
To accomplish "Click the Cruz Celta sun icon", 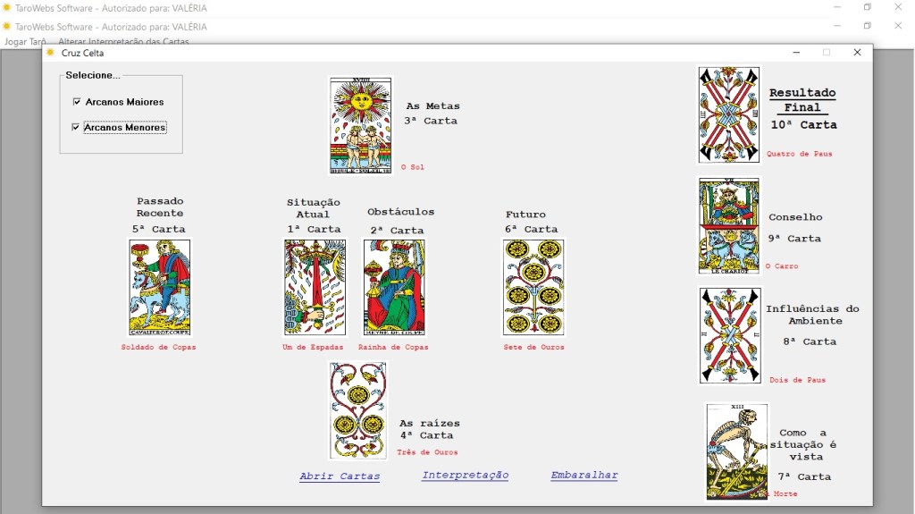I will tap(51, 53).
